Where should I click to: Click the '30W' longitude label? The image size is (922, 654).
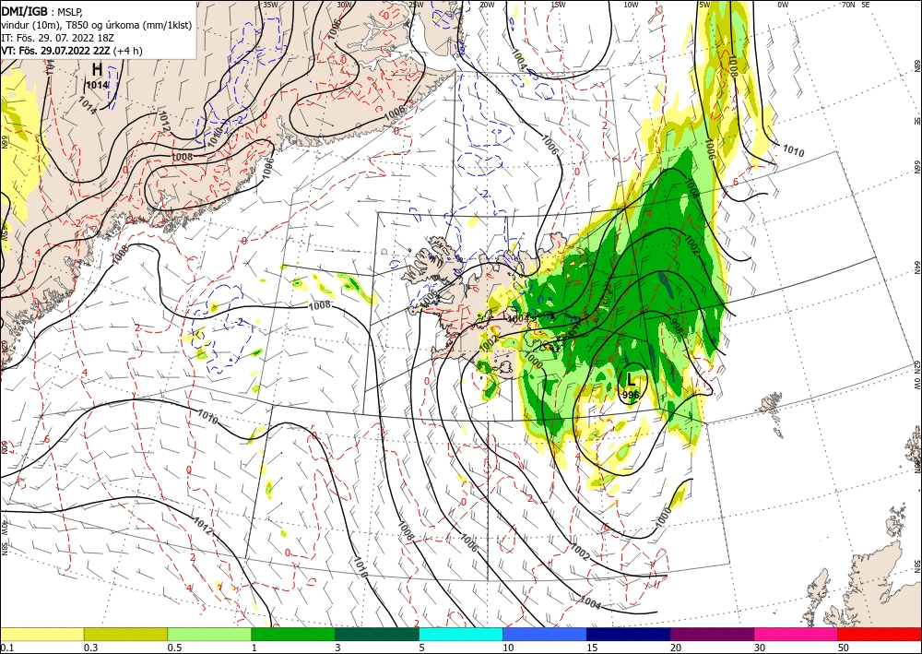[344, 4]
